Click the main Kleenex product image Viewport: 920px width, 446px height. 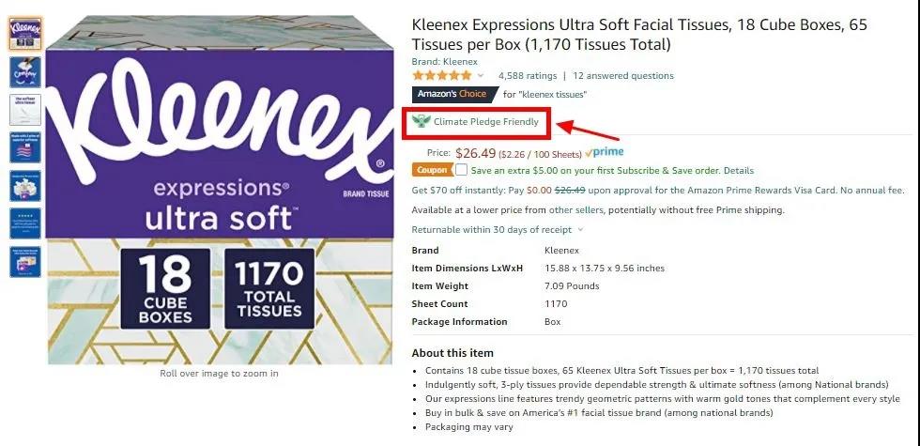pos(220,190)
